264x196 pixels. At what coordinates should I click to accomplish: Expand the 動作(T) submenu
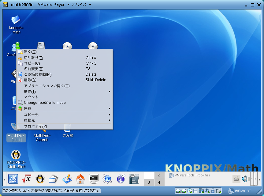65,92
